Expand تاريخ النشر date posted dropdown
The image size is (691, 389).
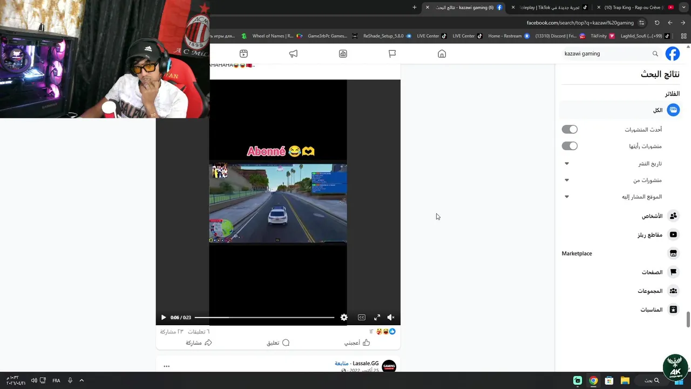567,163
